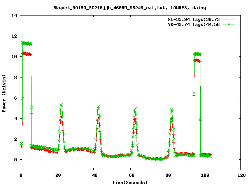Image resolution: width=249 pixels, height=186 pixels.
Task: Click the y-axis tick label 6
Action: [x=16, y=98]
